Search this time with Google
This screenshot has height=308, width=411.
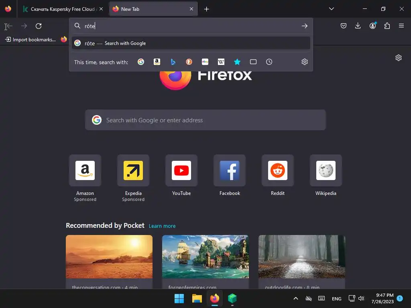141,62
